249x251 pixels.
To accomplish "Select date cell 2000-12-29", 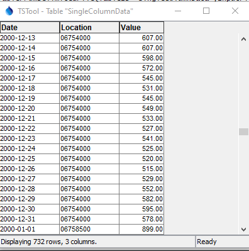I will 30,199.
